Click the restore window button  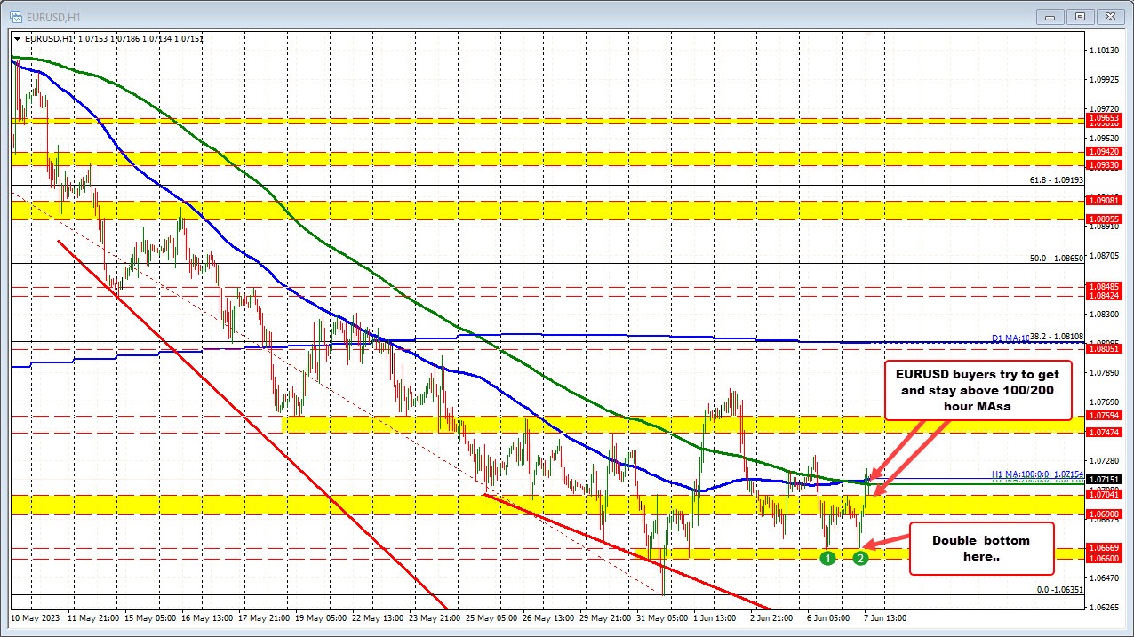coord(1079,16)
